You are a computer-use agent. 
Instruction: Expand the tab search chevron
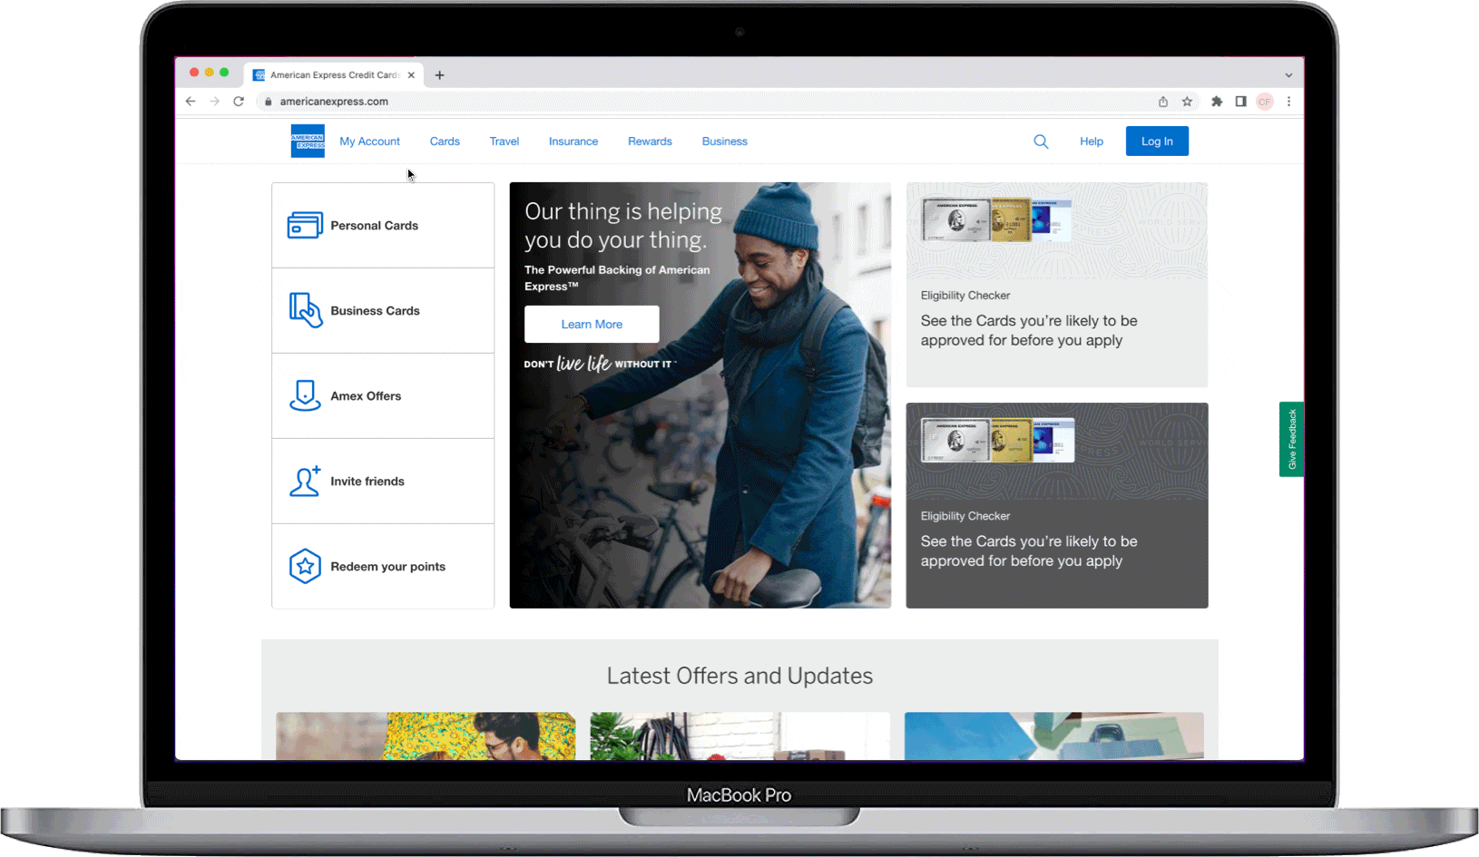pyautogui.click(x=1288, y=75)
